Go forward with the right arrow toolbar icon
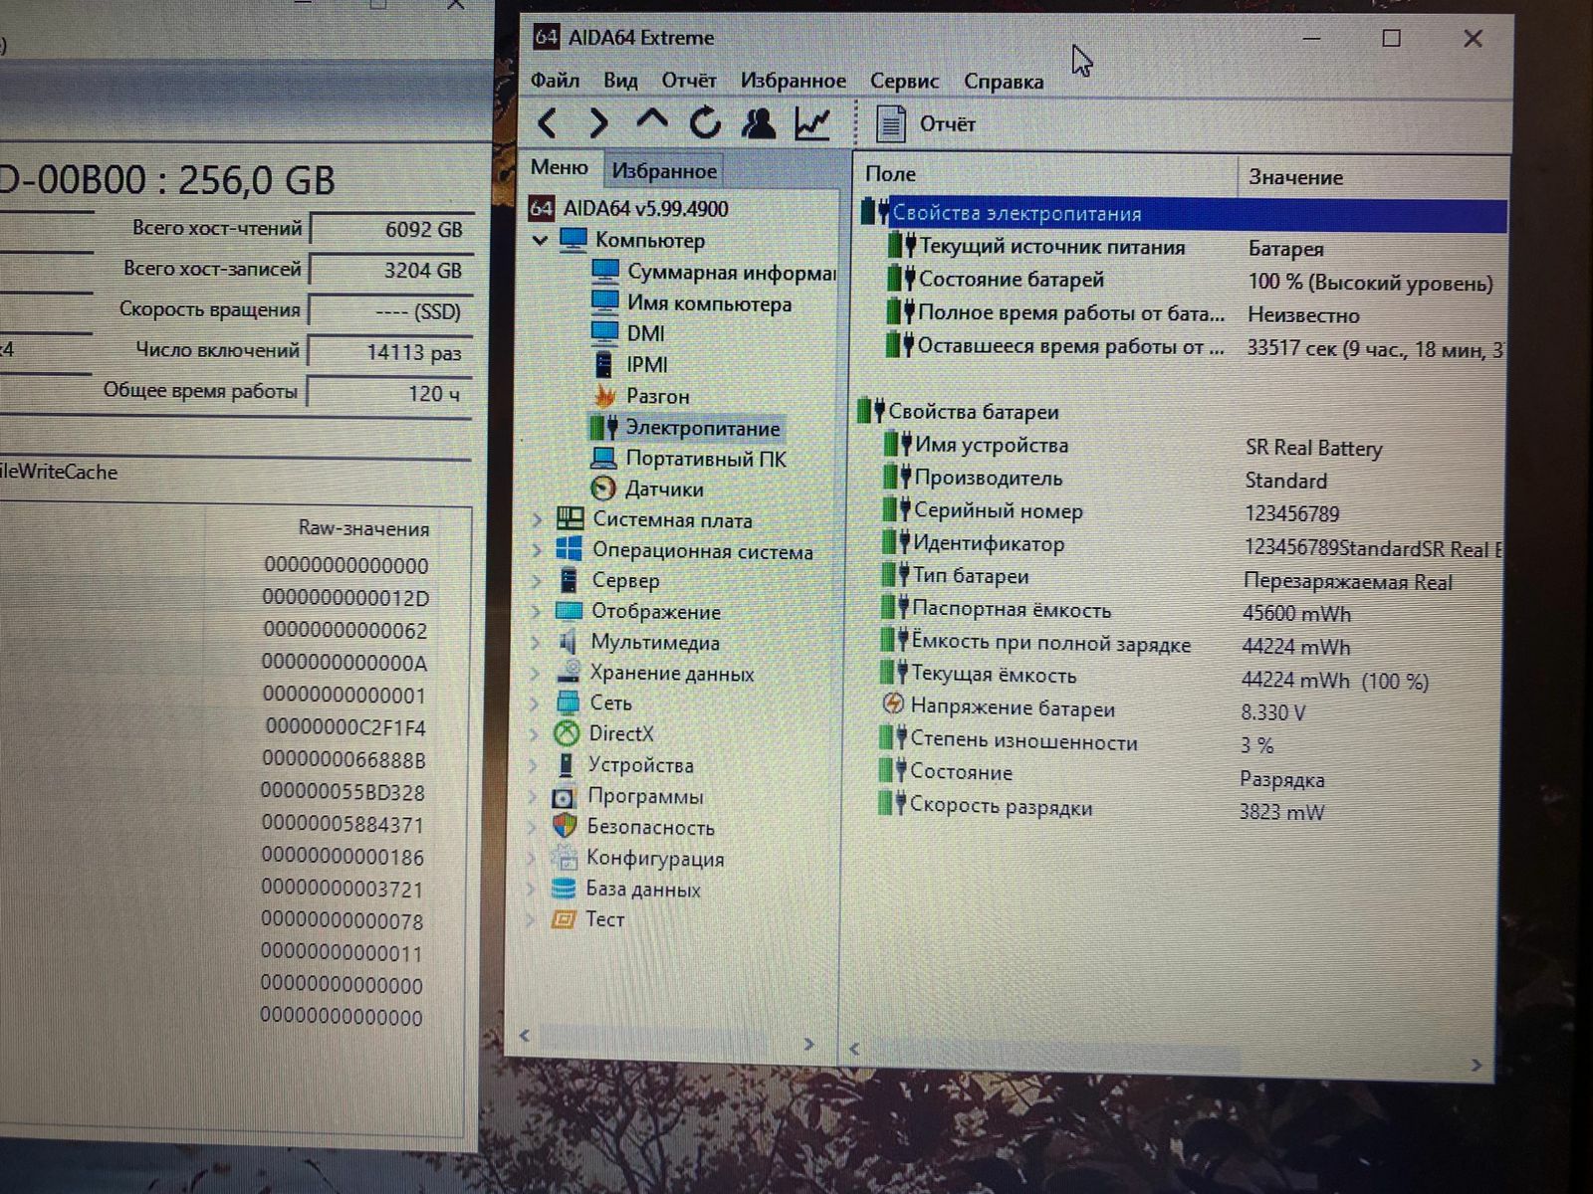Viewport: 1593px width, 1194px height. [x=597, y=123]
